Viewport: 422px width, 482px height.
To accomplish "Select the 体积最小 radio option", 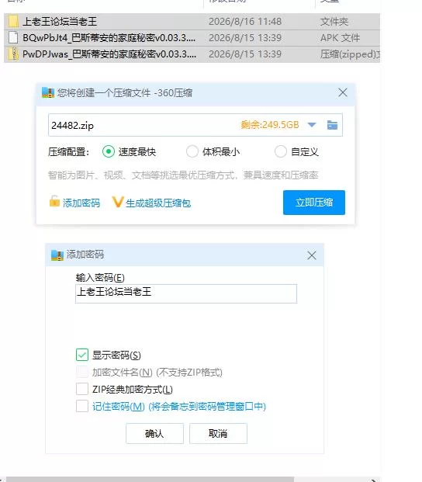I will [x=192, y=151].
